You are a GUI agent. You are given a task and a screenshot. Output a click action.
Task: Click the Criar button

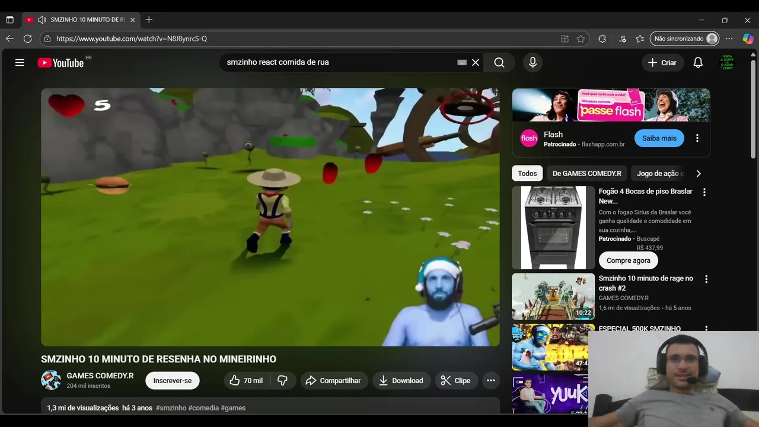662,62
